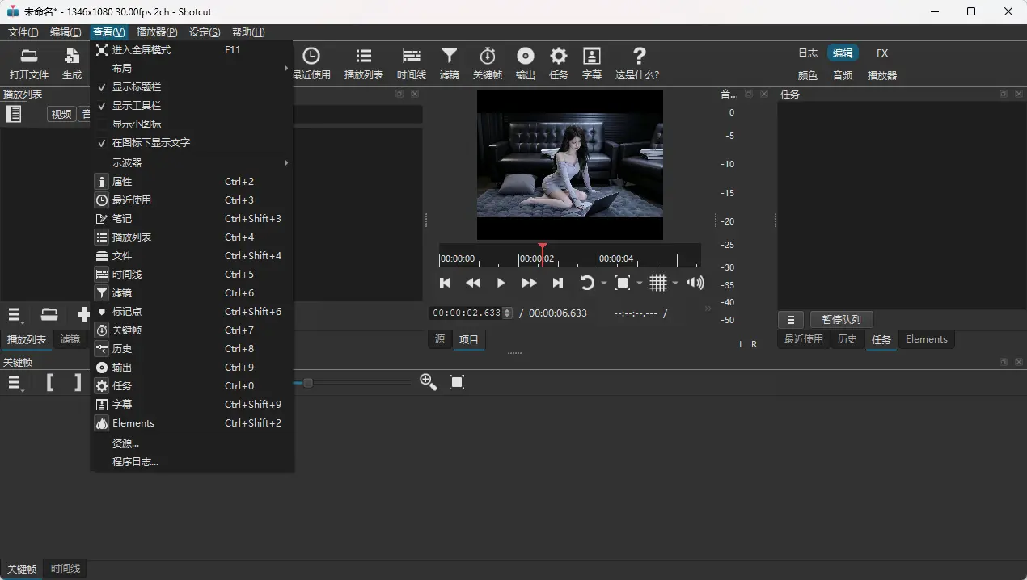This screenshot has height=580, width=1027.
Task: Open 程序日志... menu entry
Action: click(191, 461)
